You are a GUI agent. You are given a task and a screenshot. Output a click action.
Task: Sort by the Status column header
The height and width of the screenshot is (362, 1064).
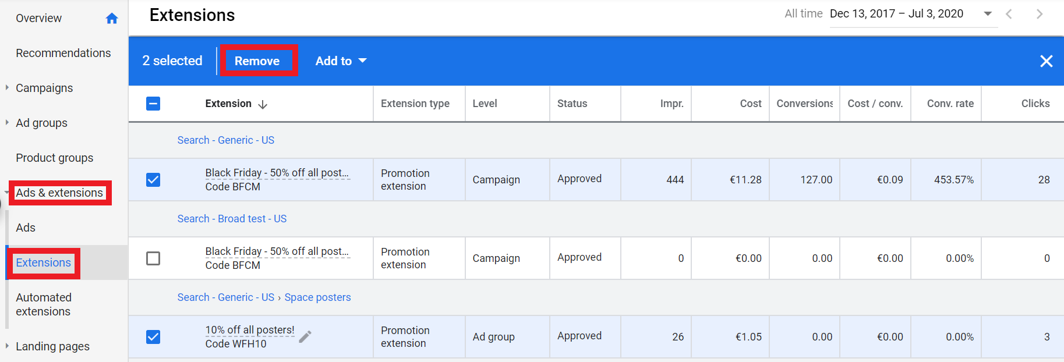(572, 104)
